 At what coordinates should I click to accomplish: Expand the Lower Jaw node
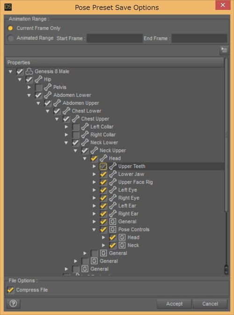click(x=94, y=174)
